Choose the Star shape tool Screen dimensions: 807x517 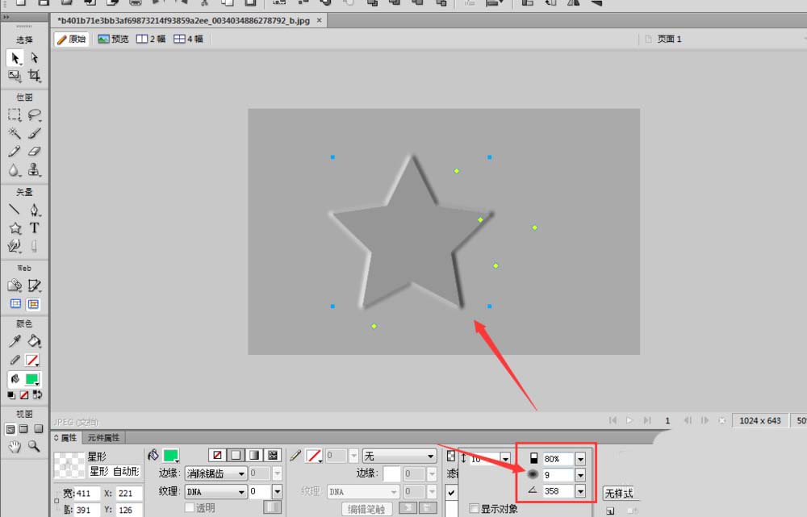(15, 228)
